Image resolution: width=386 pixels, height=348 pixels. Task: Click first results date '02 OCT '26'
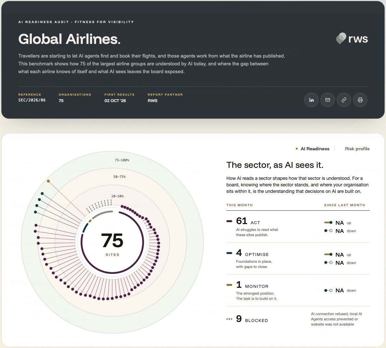tap(115, 100)
